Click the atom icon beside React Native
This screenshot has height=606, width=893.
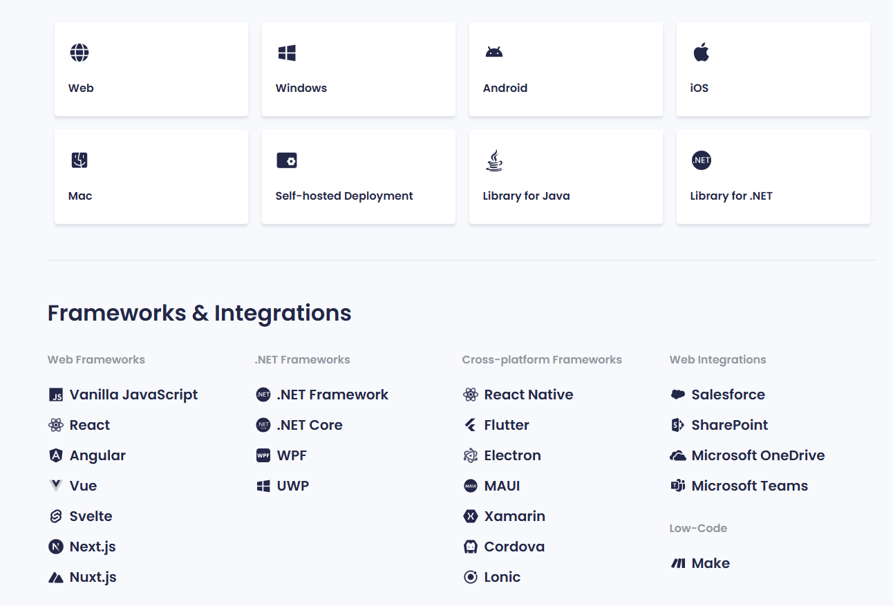(471, 395)
